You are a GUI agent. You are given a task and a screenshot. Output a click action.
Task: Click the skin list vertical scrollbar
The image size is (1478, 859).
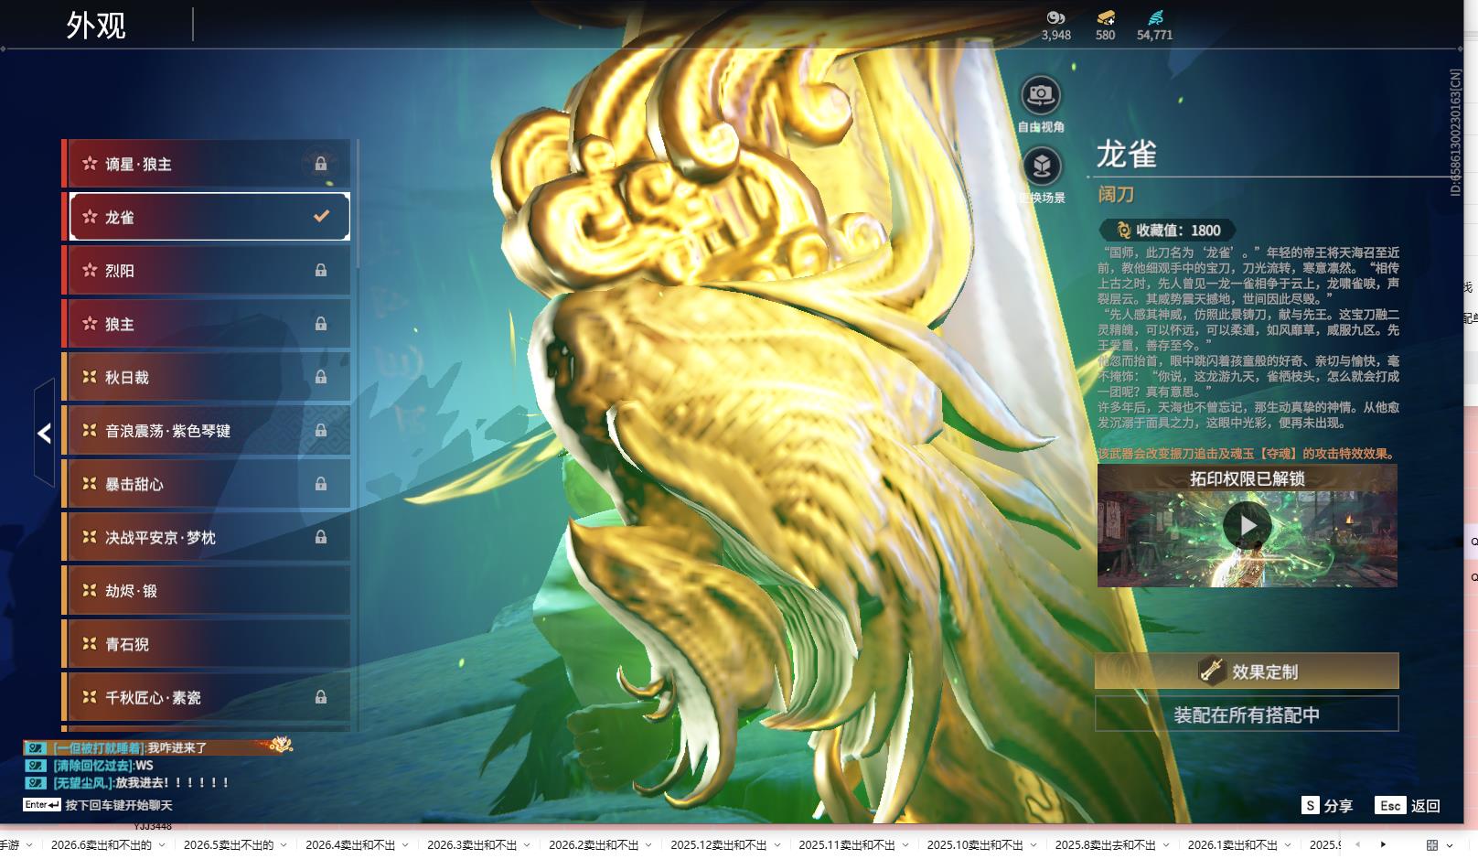click(358, 203)
